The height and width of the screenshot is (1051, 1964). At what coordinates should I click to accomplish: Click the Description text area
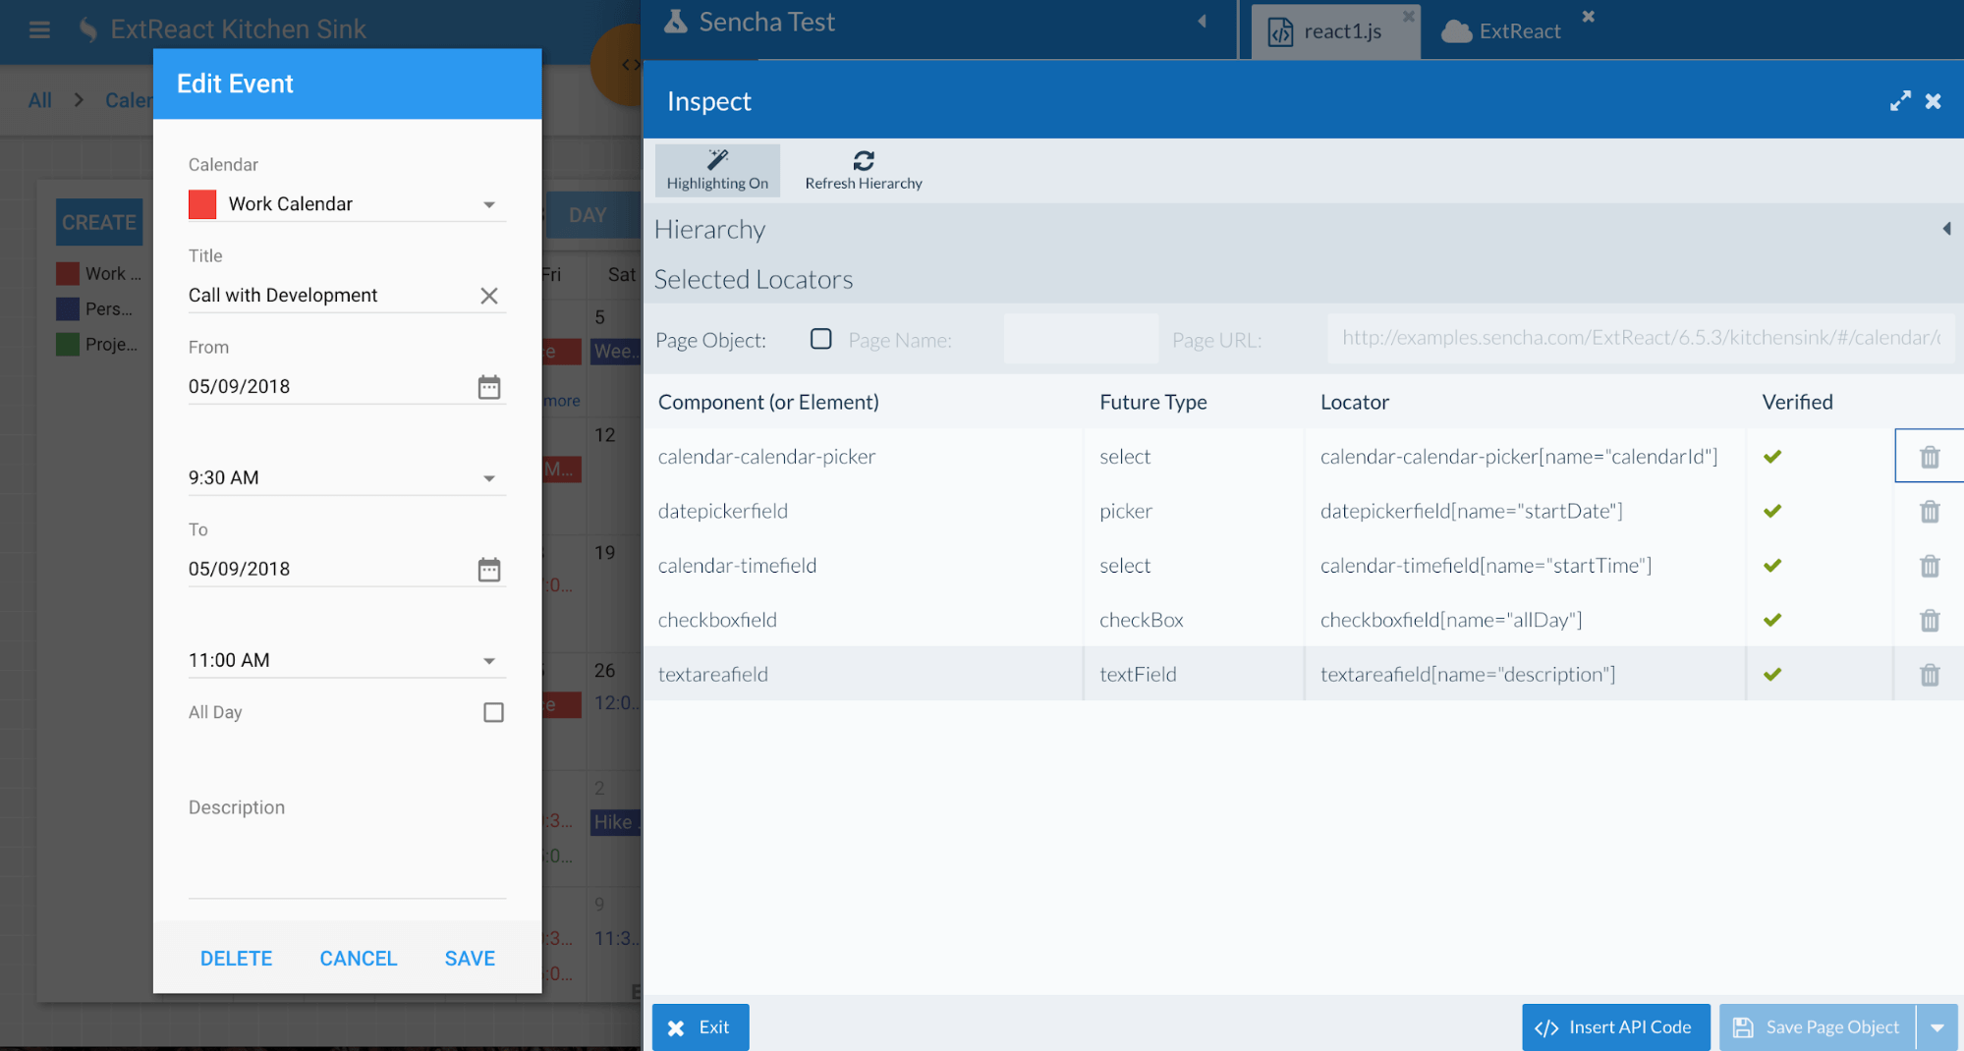[x=347, y=861]
